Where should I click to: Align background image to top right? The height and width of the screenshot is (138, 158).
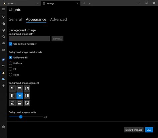(27, 88)
